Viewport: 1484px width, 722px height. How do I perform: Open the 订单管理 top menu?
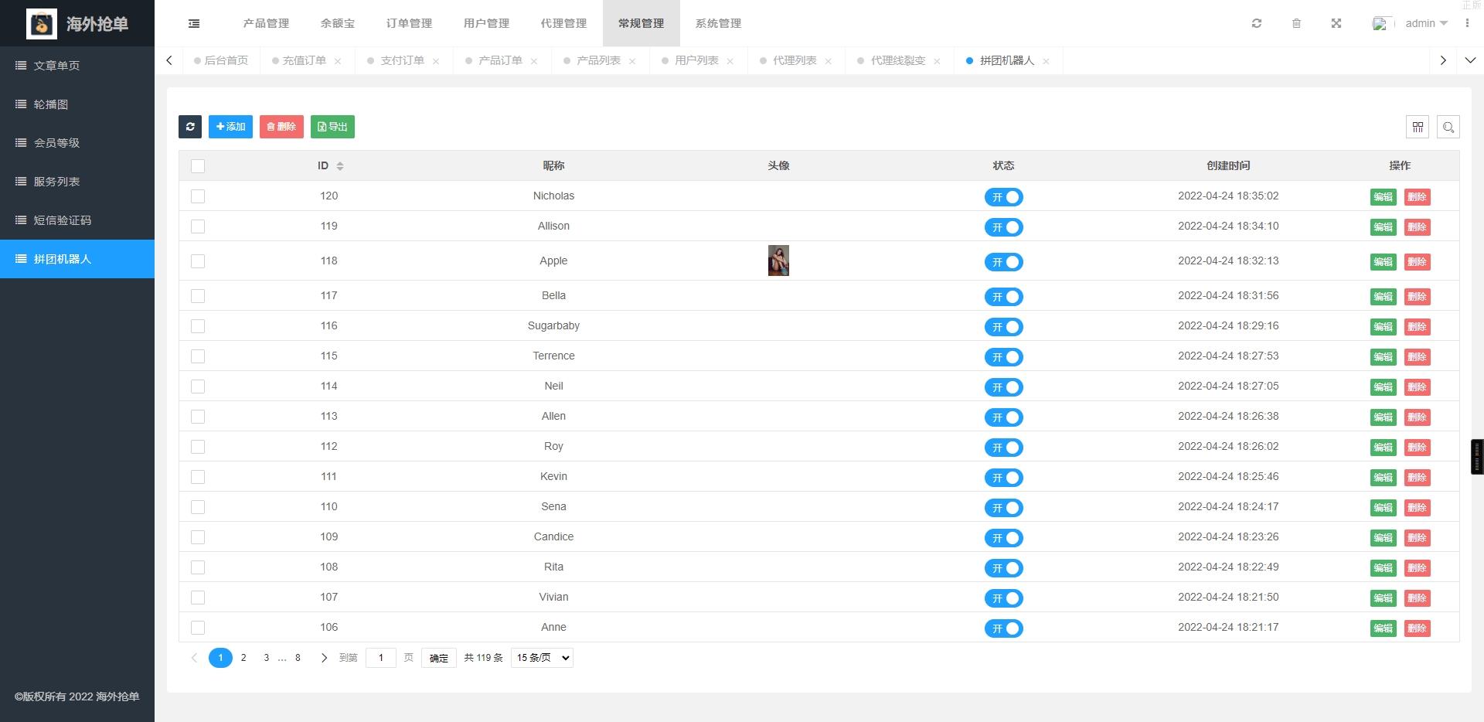[x=409, y=24]
